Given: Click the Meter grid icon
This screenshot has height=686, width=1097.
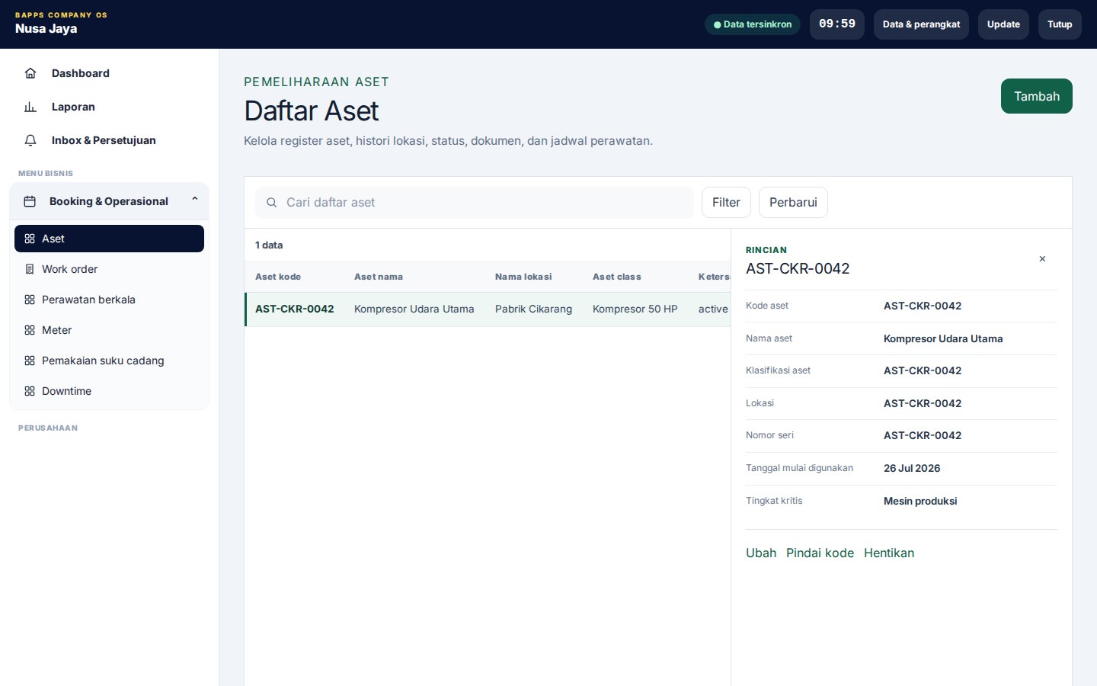Looking at the screenshot, I should (30, 330).
